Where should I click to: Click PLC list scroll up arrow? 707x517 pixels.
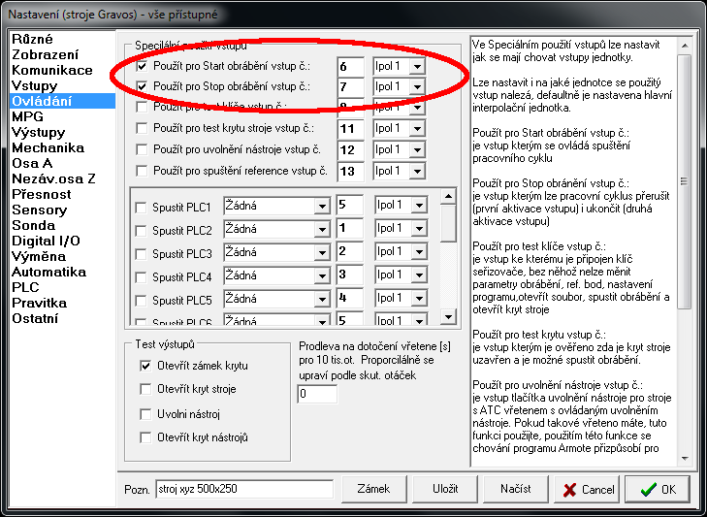click(x=448, y=196)
